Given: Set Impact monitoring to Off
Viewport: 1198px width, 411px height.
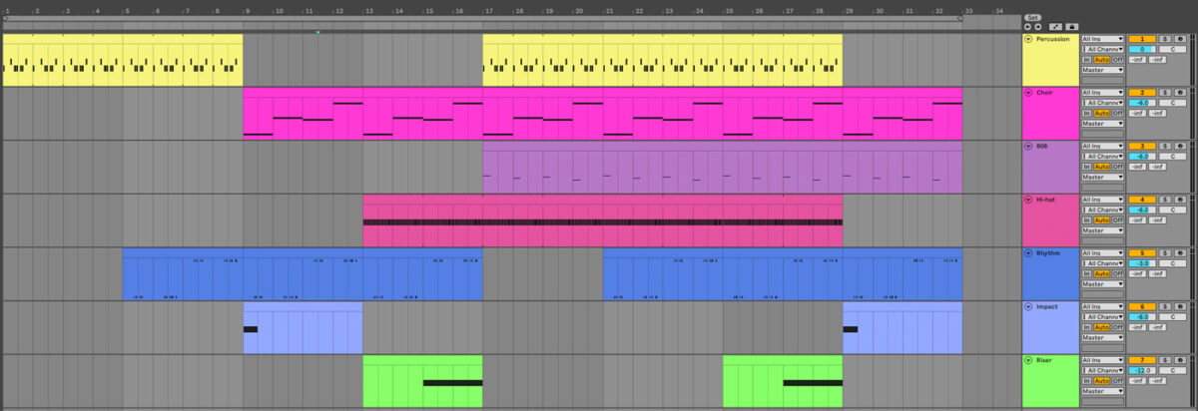Looking at the screenshot, I should pos(1117,328).
